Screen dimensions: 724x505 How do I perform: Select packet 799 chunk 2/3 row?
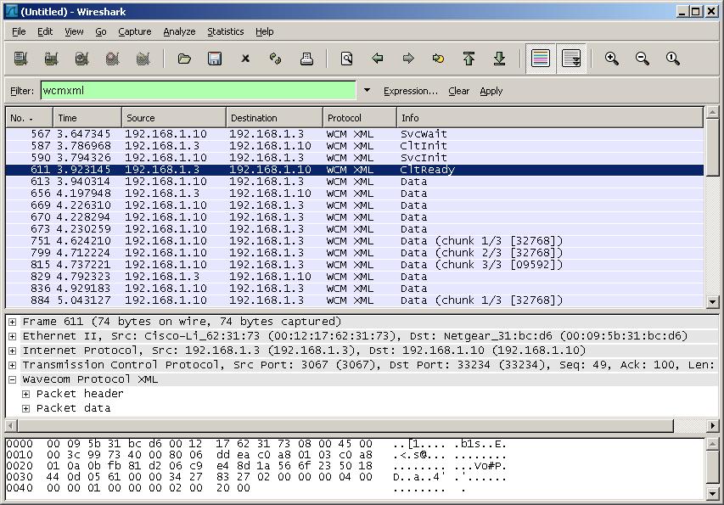[355, 253]
